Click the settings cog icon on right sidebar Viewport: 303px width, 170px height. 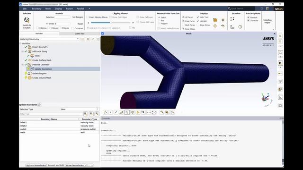click(280, 81)
